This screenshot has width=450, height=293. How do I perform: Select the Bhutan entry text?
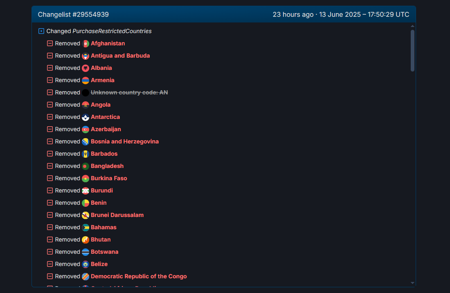coord(101,240)
